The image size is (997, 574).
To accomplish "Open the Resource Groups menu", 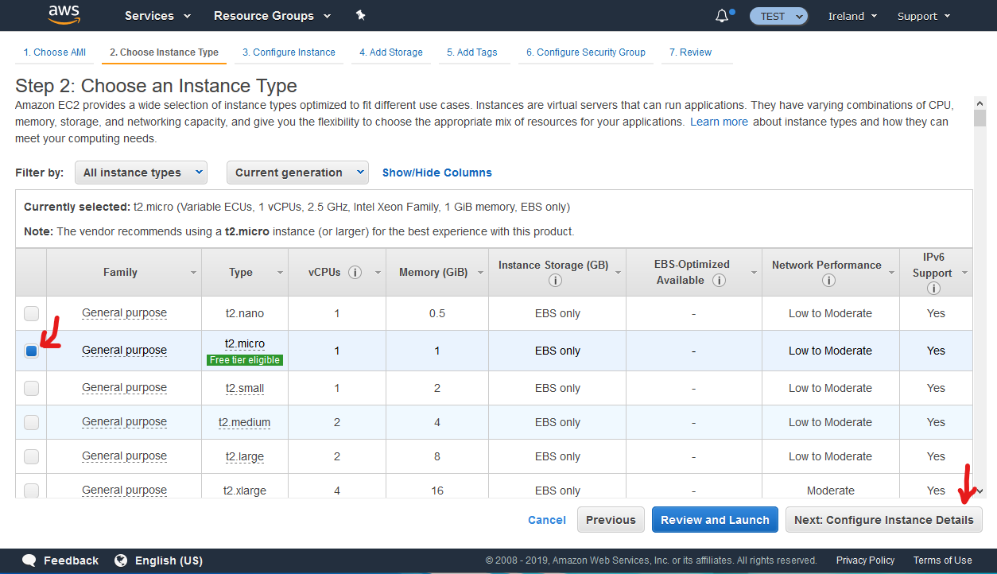I will [270, 16].
